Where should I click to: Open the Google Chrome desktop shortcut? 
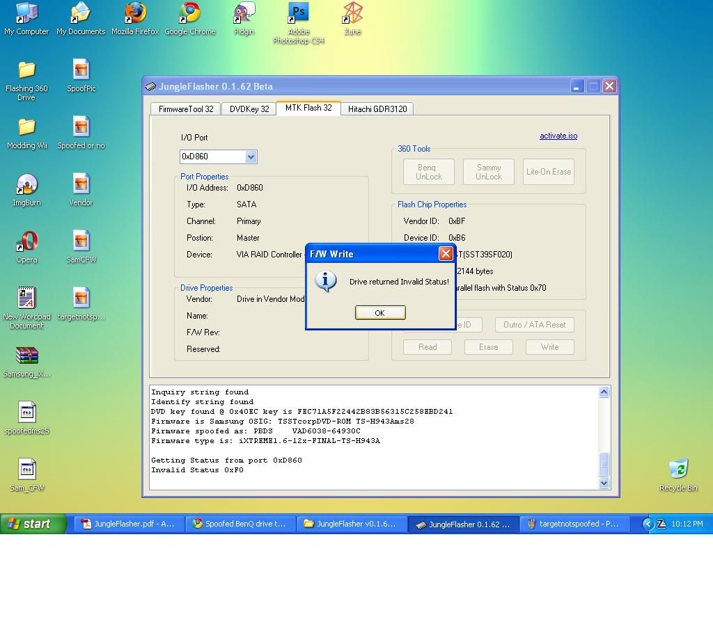click(189, 14)
